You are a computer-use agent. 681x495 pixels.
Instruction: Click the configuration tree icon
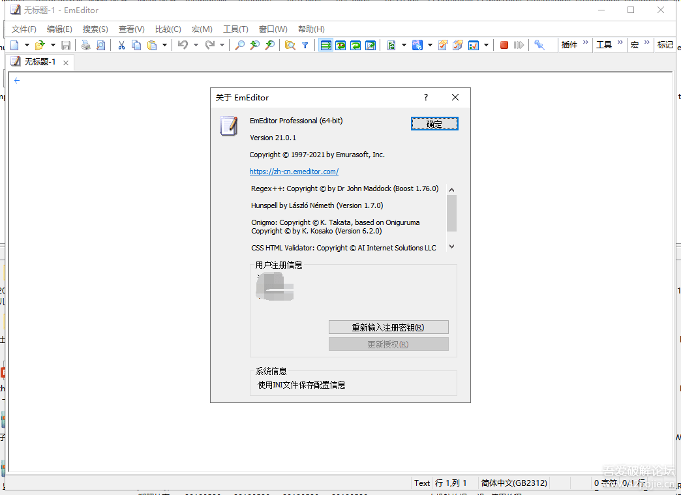coord(391,45)
